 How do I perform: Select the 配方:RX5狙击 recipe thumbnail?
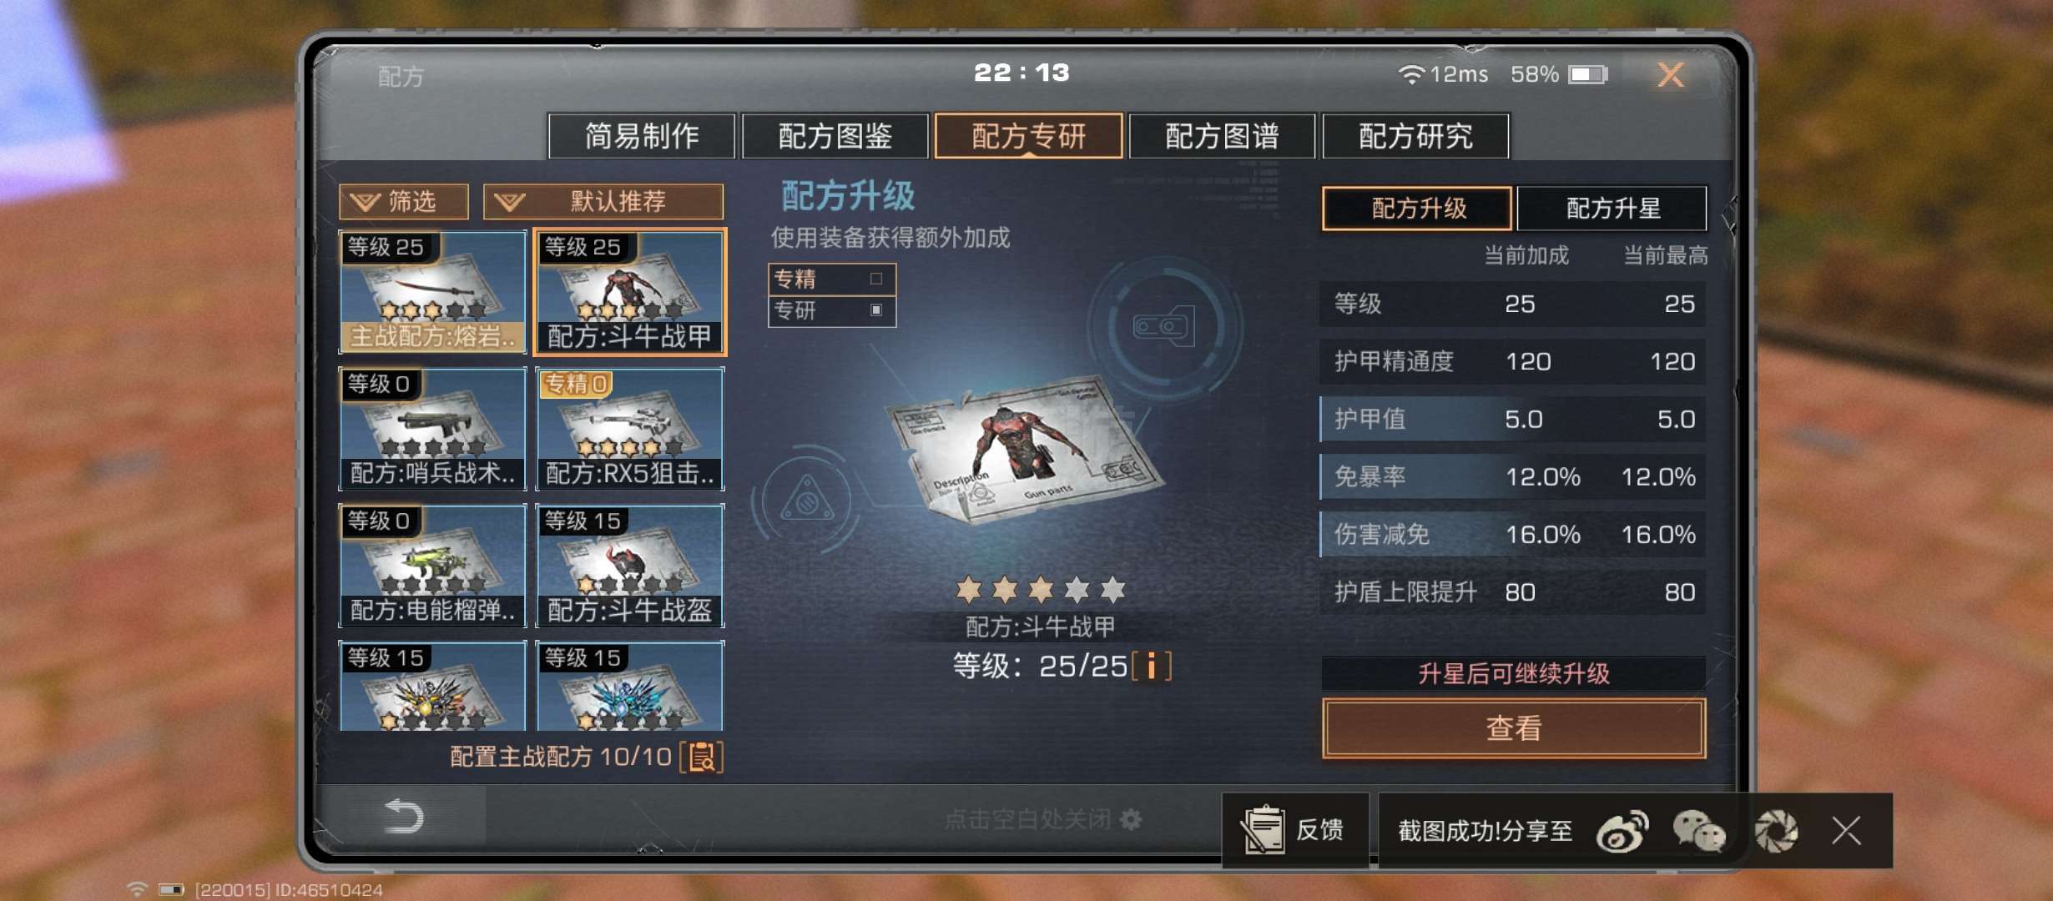tap(630, 428)
